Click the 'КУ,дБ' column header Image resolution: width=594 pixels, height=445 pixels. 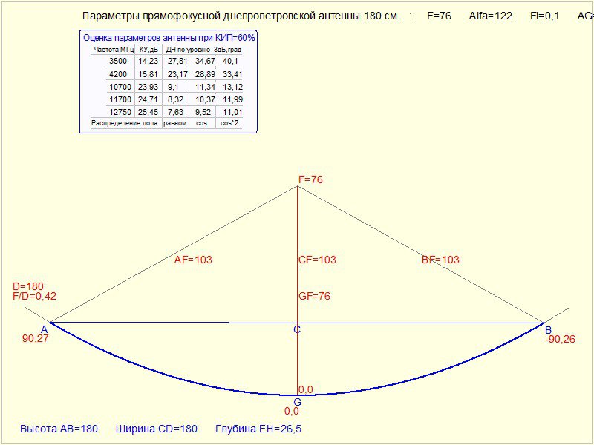(x=149, y=50)
